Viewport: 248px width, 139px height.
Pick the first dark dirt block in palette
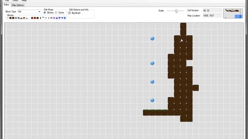coord(10,18)
